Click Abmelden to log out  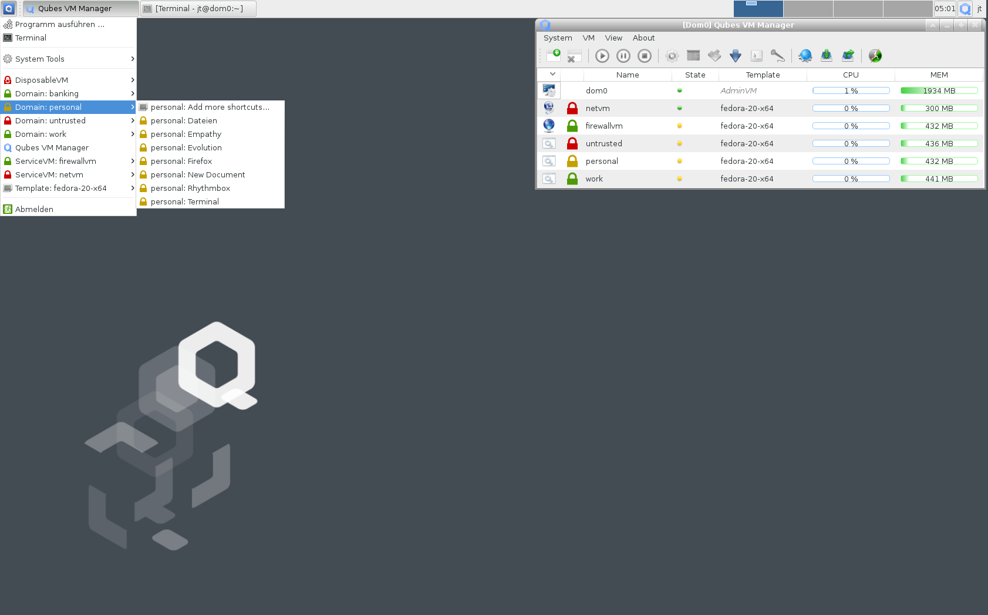pyautogui.click(x=33, y=209)
